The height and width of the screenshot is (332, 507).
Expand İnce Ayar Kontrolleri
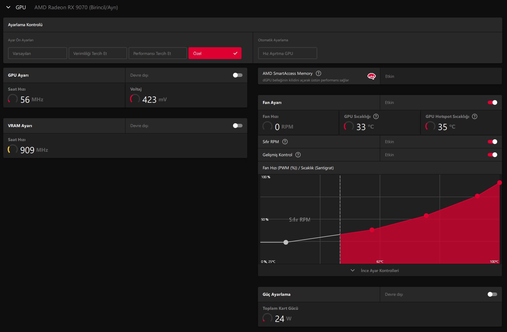(x=375, y=271)
